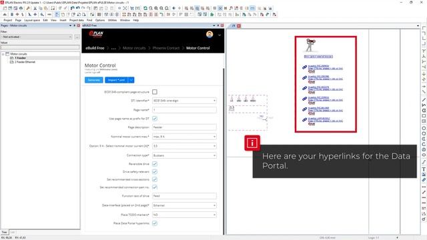
Task: Select the Insert image tool in the right toolbar
Action: pos(424,175)
